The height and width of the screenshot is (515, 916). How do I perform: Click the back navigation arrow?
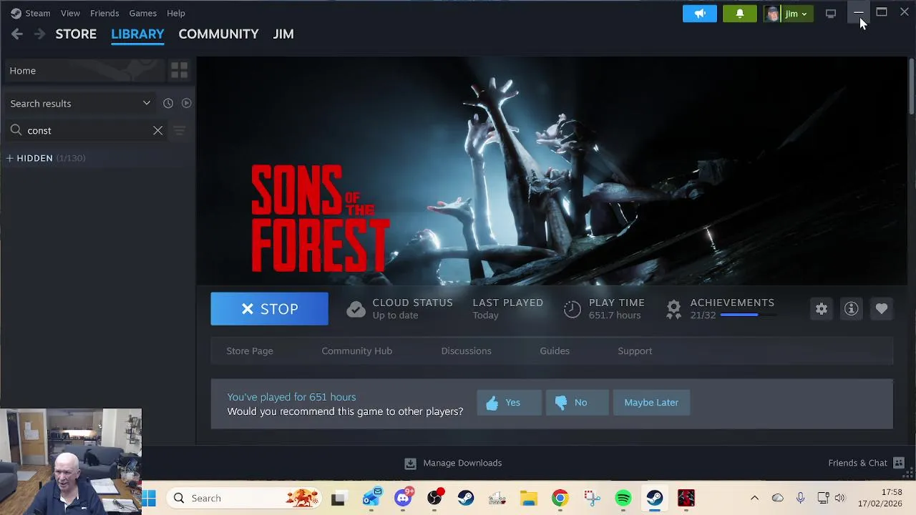[17, 34]
